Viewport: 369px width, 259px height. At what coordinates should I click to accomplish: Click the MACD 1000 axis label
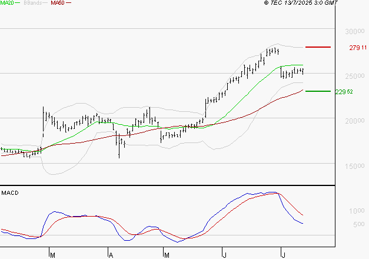[x=357, y=211]
